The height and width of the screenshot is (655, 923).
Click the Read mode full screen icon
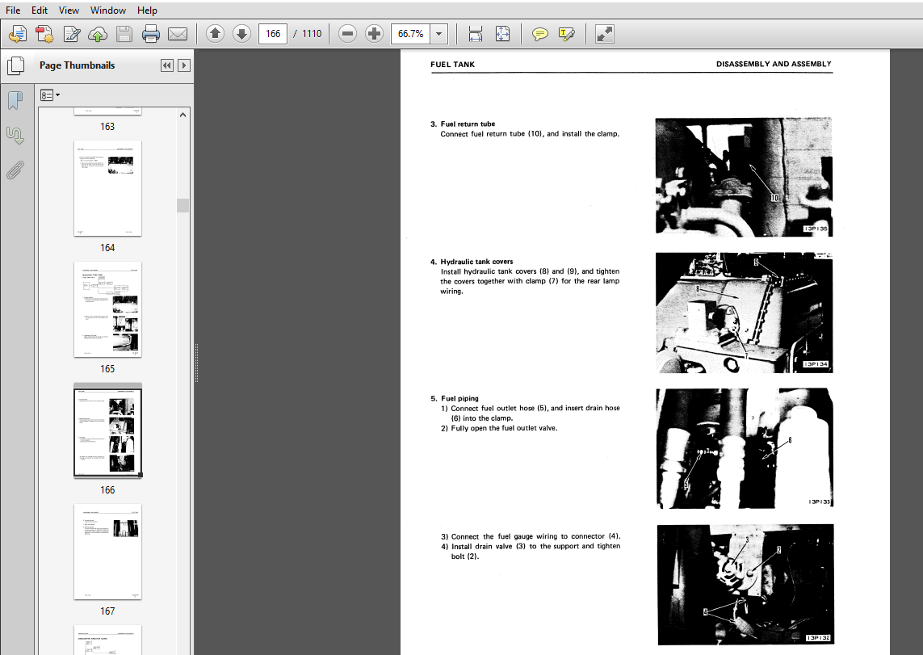(x=605, y=34)
